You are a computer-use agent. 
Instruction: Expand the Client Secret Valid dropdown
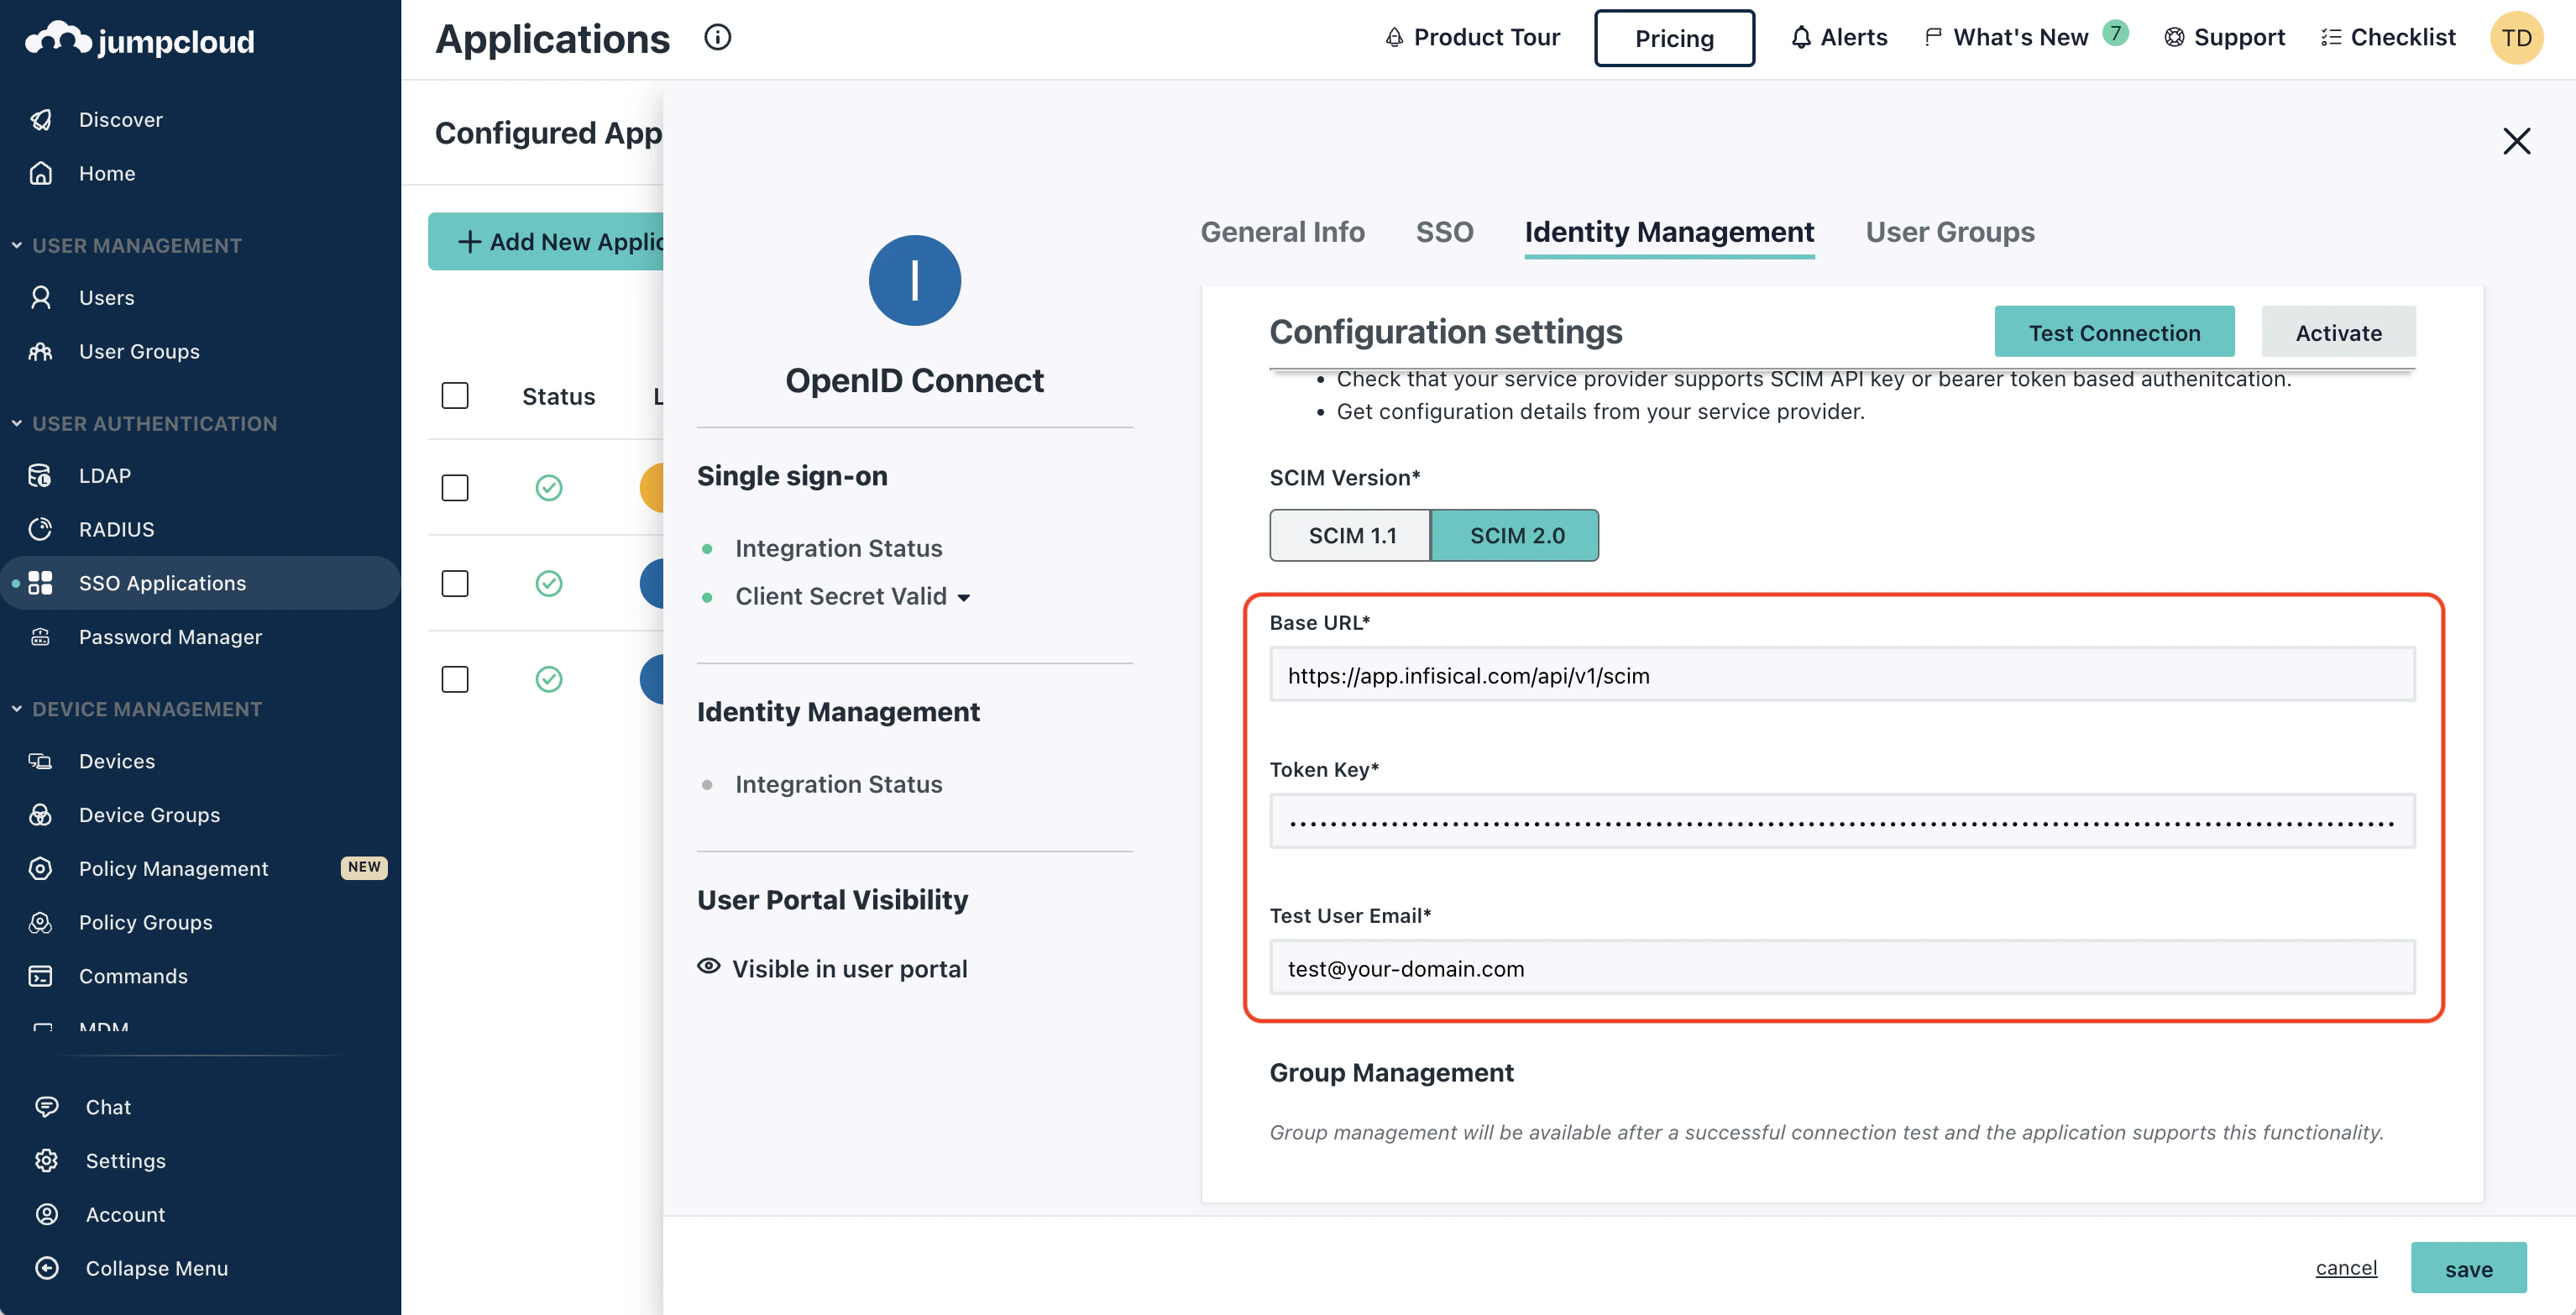964,598
